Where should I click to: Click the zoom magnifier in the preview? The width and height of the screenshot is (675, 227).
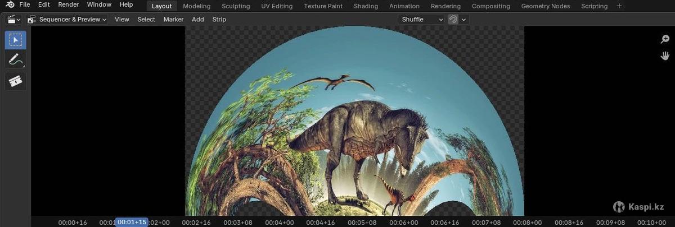(x=665, y=39)
